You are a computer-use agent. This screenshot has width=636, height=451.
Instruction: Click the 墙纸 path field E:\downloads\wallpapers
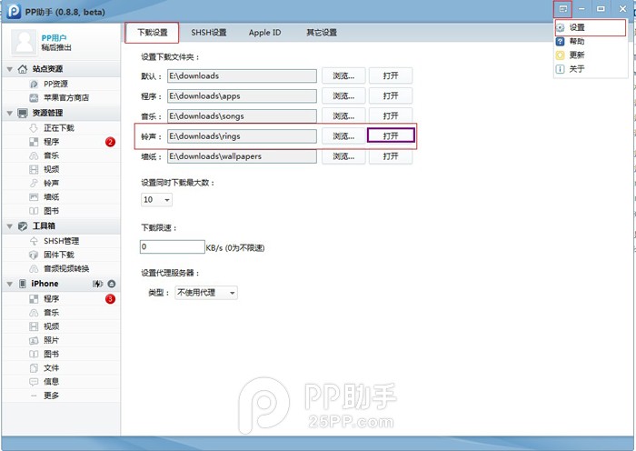click(243, 156)
